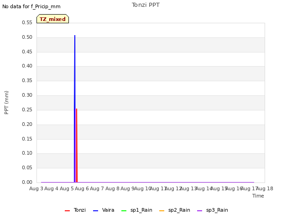The image size is (292, 219).
Task: Select the sp1_Rain legend entry
Action: 137,210
